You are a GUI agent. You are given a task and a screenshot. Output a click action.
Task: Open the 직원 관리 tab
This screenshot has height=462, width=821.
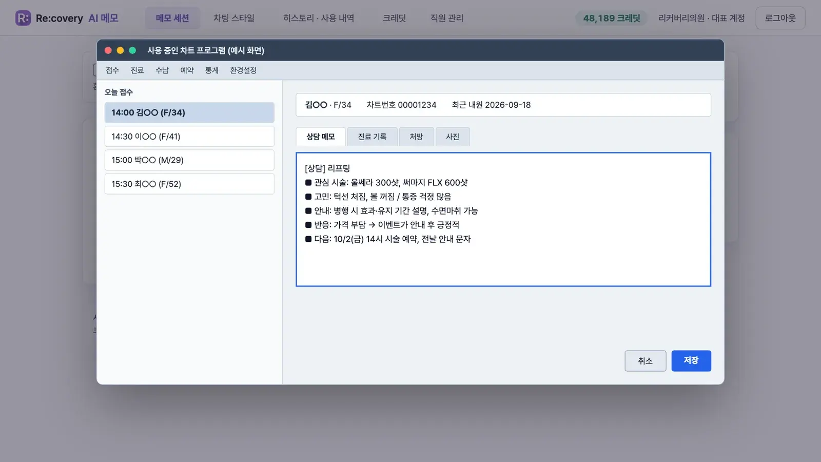point(446,18)
